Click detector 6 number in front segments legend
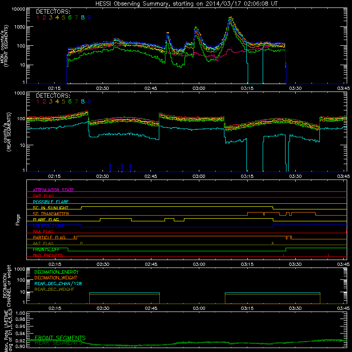 coord(70,18)
